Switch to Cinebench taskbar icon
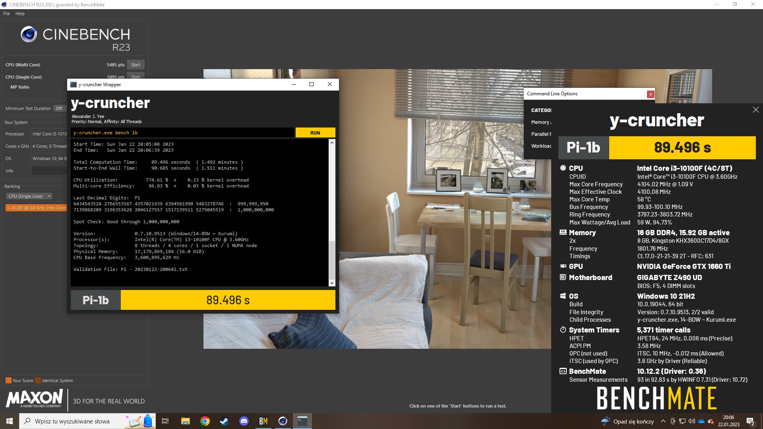This screenshot has width=763, height=429. pos(283,421)
